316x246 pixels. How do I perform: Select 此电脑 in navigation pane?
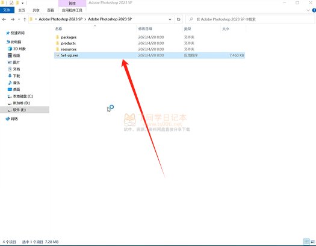pos(16,42)
